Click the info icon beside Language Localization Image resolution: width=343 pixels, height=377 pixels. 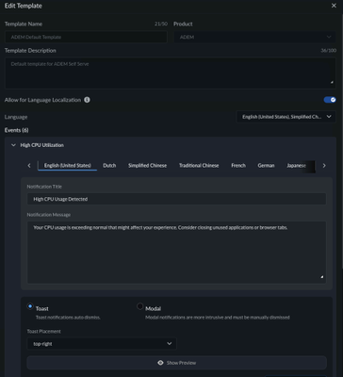(87, 100)
